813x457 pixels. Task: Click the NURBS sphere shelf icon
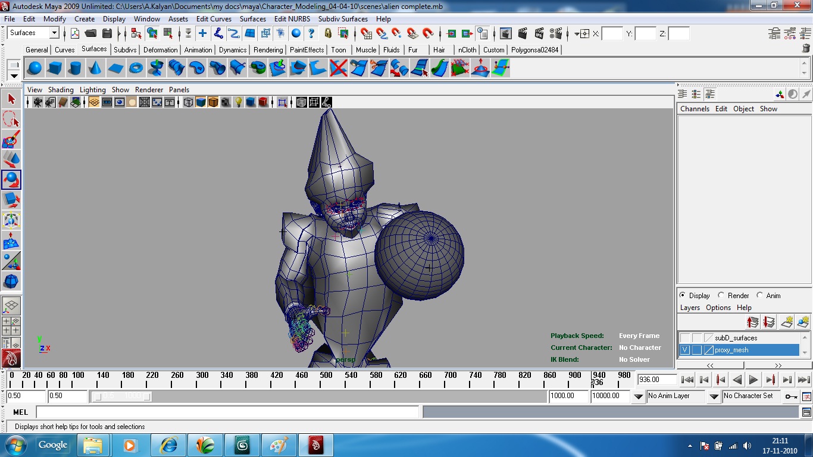coord(35,68)
